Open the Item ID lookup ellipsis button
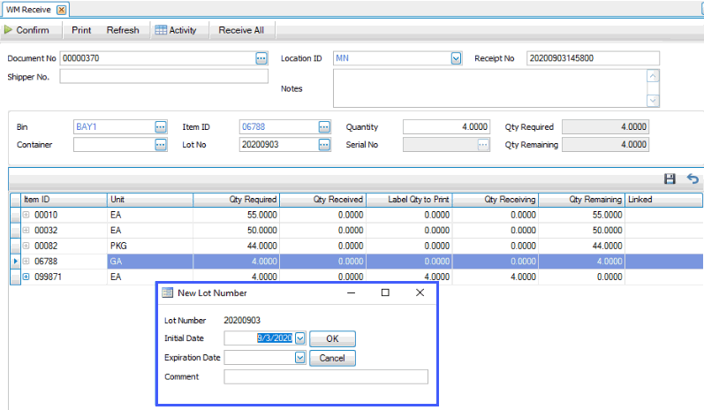 point(324,127)
